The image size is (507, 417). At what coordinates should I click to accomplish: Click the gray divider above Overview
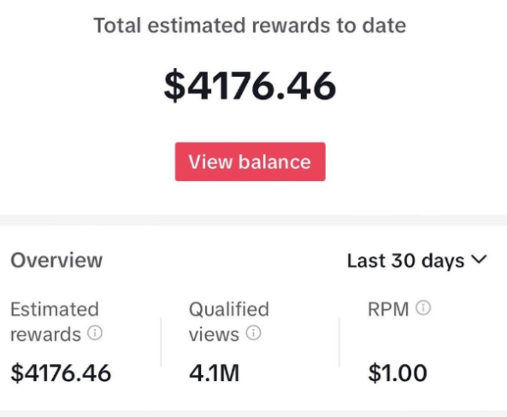pyautogui.click(x=253, y=220)
